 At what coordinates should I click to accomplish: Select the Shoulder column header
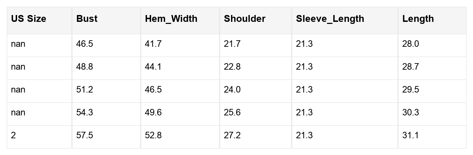point(244,19)
